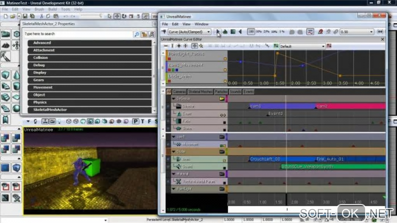Open the Default curve tab dropdown
The width and height of the screenshot is (397, 223).
click(302, 46)
